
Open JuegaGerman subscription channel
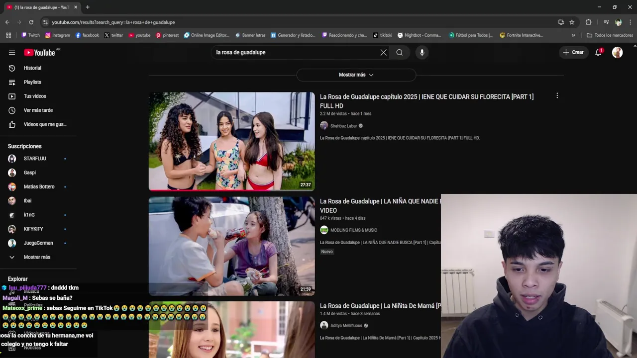[x=39, y=243]
